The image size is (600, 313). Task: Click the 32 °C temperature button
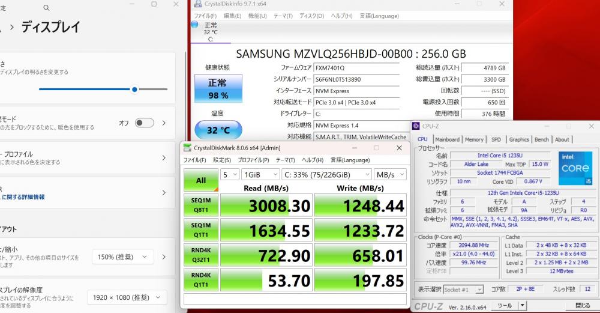click(x=218, y=130)
